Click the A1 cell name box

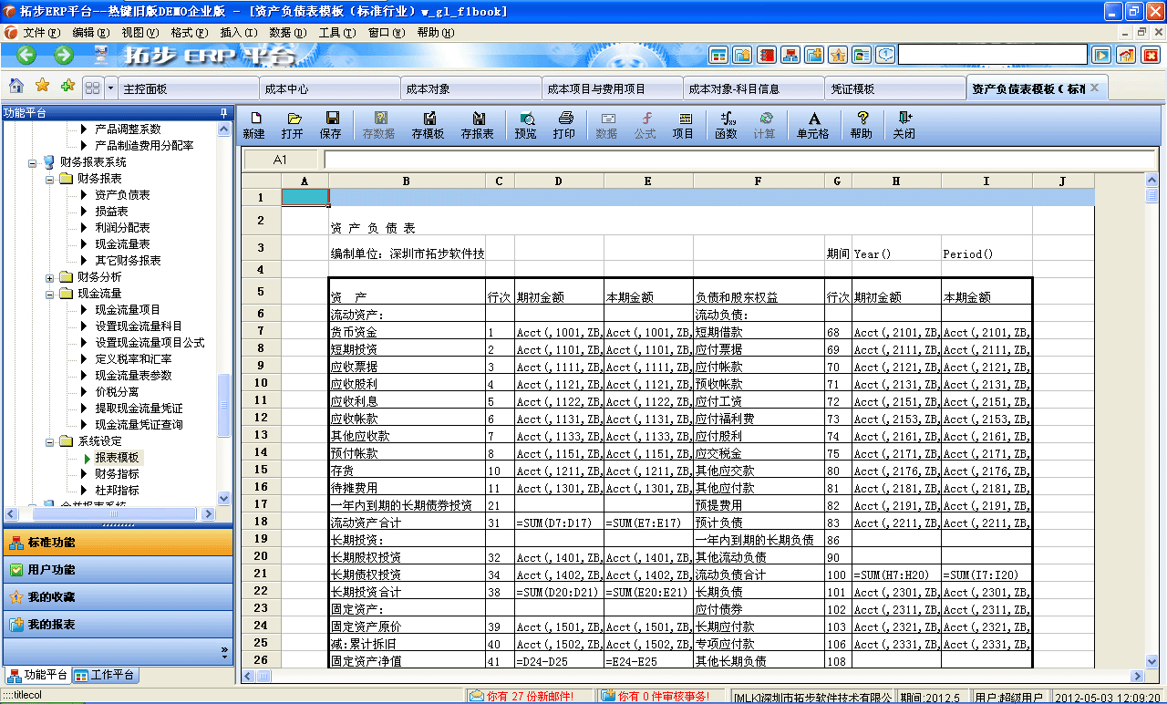click(282, 159)
